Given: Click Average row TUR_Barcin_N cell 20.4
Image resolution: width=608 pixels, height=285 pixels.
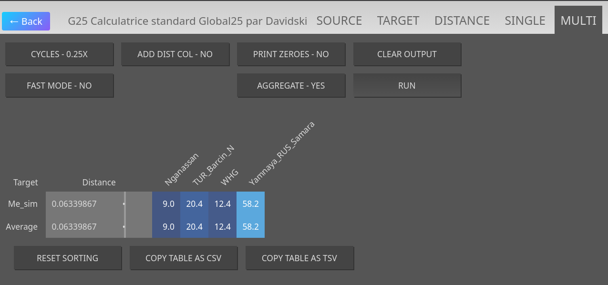Looking at the screenshot, I should coord(194,227).
